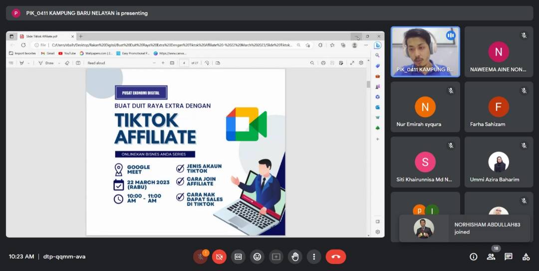This screenshot has height=271, width=539.
Task: Unmute the microphone in the Meet bar
Action: click(200, 257)
